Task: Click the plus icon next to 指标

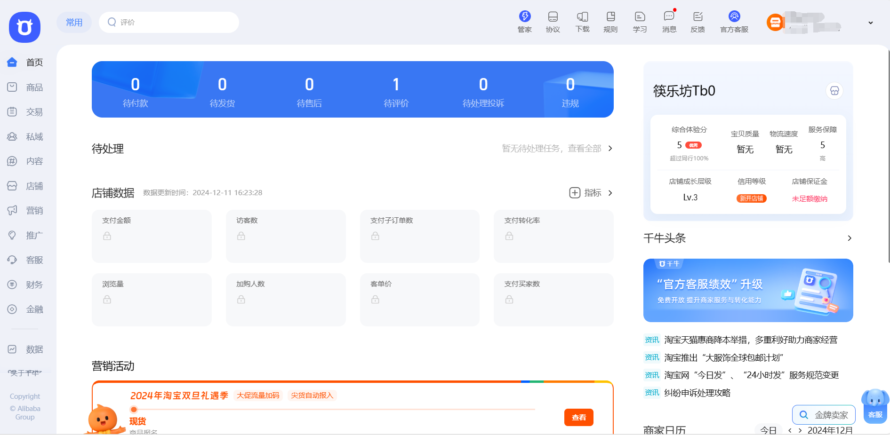Action: coord(575,193)
